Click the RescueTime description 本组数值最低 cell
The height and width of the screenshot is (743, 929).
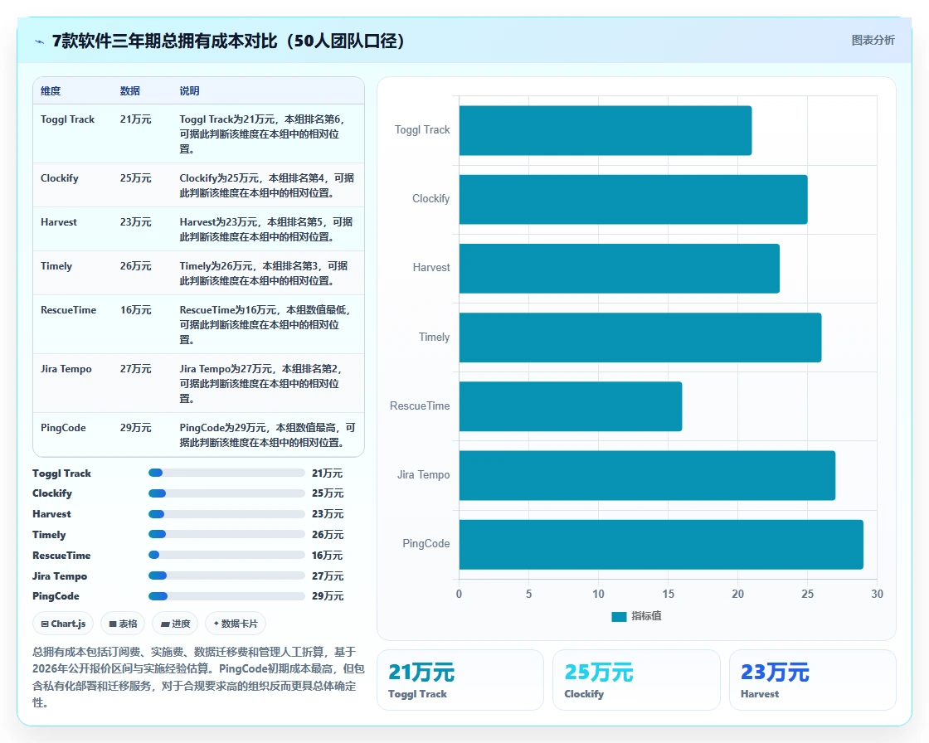tap(266, 325)
